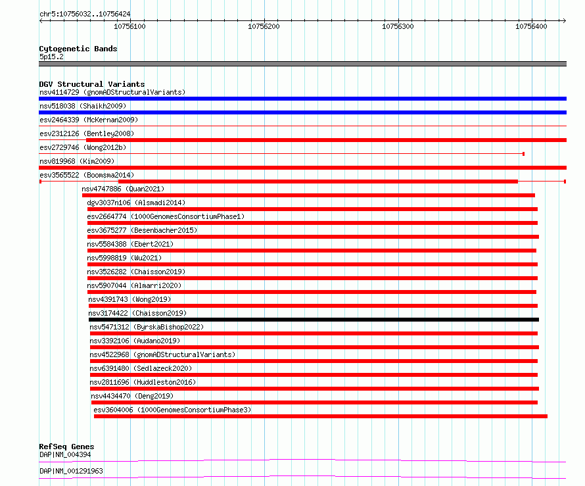
Task: Open the DAP|NM_004394 transcript
Action: pyautogui.click(x=65, y=454)
